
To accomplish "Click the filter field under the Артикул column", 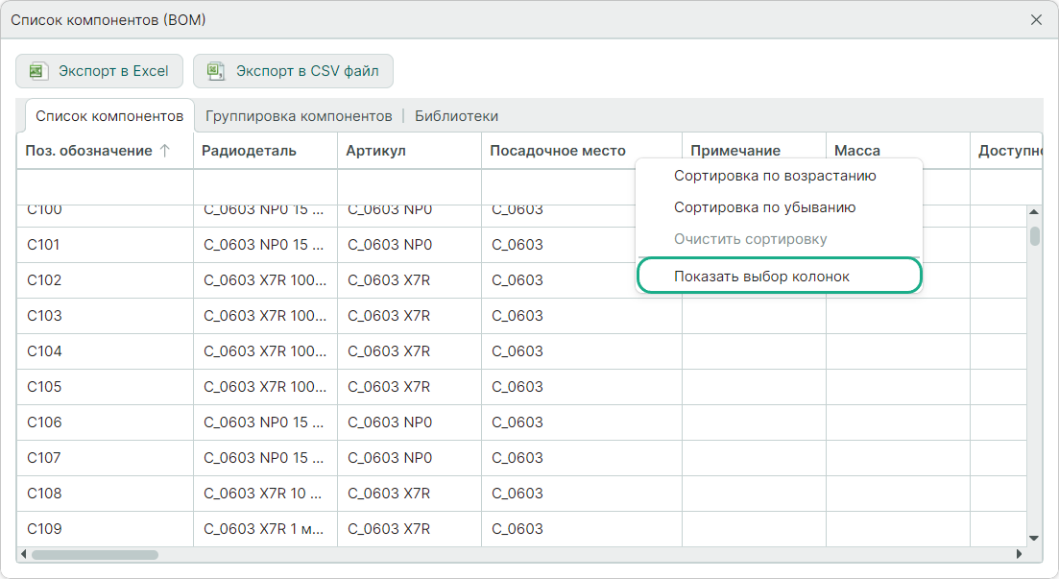I will coord(409,186).
